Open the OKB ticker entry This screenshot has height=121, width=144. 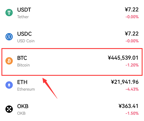pyautogui.click(x=23, y=106)
